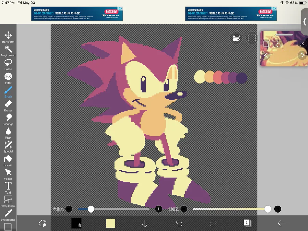Decrease brush opacity with minus button
This screenshot has height=231, width=308.
coord(184,209)
